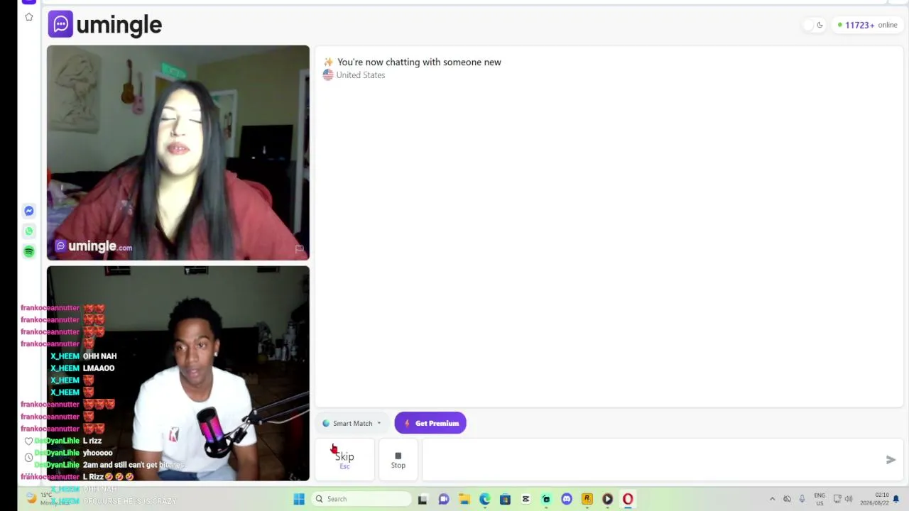Open the volume control in system tray

click(849, 499)
